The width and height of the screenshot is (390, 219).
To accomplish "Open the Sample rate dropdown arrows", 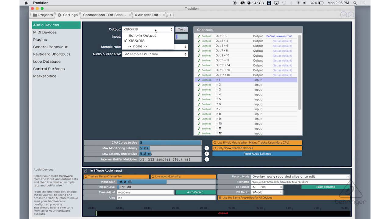I will coord(185,47).
